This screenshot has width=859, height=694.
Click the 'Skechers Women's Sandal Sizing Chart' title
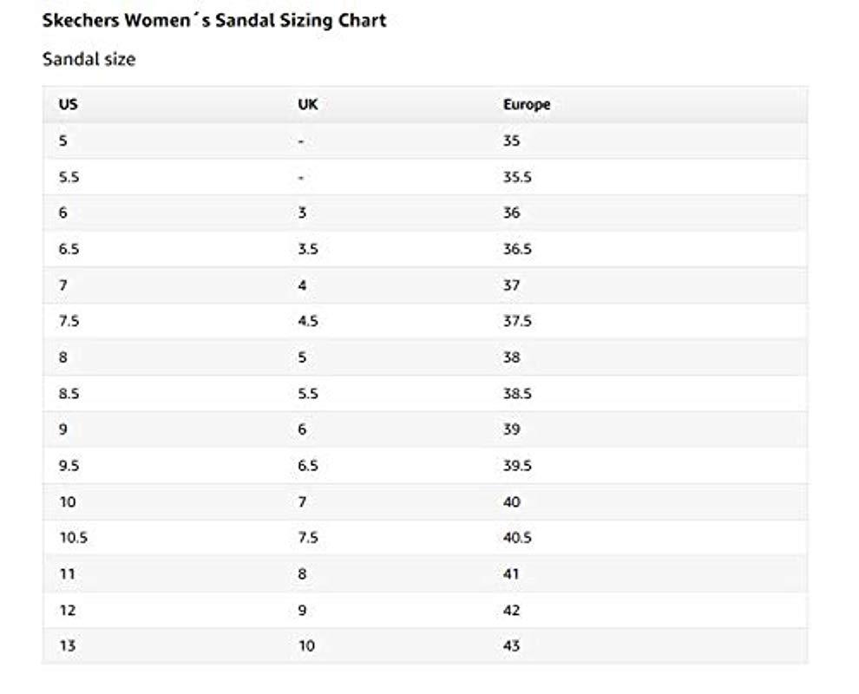(x=214, y=21)
